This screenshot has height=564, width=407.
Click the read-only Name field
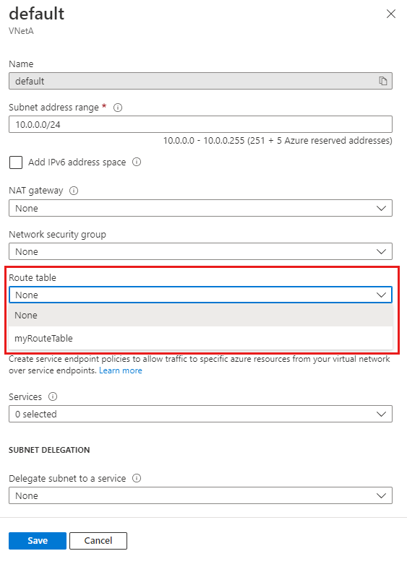pos(201,81)
